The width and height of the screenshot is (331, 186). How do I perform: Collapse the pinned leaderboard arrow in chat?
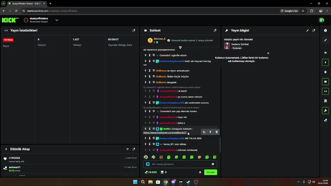pos(180,48)
